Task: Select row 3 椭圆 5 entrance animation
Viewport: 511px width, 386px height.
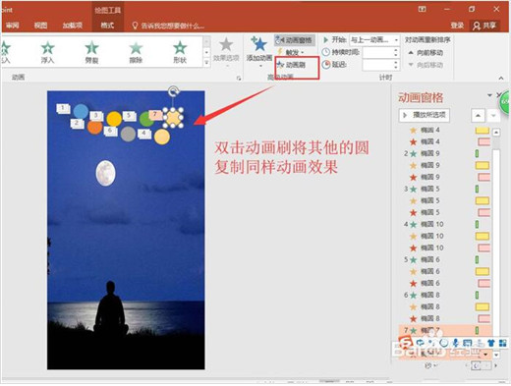Action: [x=446, y=189]
